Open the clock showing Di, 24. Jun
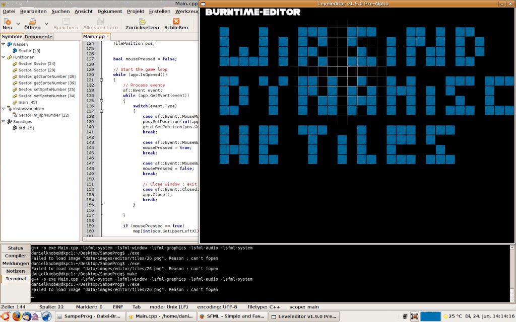 click(490, 316)
